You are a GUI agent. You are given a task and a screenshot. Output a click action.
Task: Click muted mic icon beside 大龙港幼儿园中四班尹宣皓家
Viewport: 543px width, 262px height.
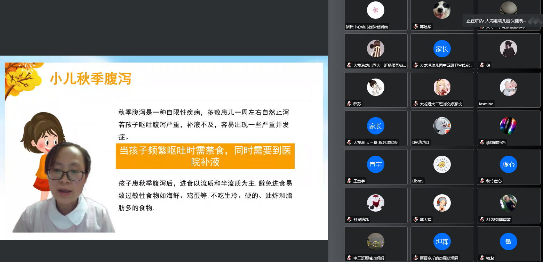(x=415, y=65)
